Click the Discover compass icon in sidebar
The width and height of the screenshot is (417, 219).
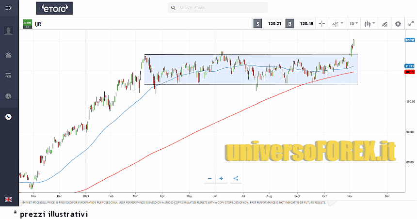coord(8,117)
